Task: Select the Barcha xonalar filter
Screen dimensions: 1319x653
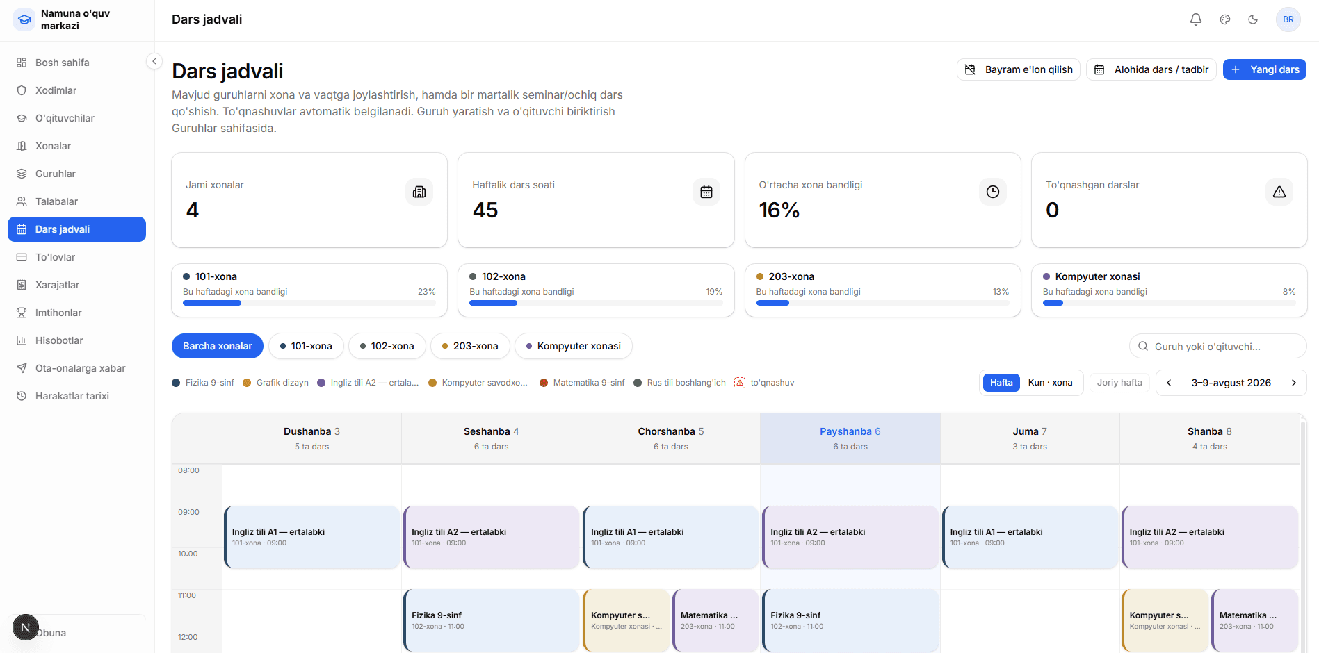Action: [x=218, y=346]
